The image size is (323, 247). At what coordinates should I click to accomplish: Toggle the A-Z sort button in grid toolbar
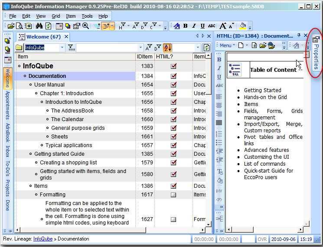click(x=167, y=48)
